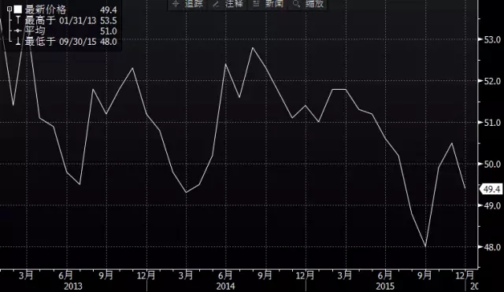Click the 48.0 y-axis label
This screenshot has width=504, height=292.
[x=491, y=247]
